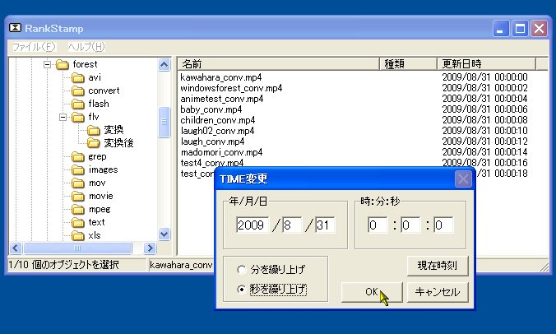Close the TIME変更 dialog

pyautogui.click(x=463, y=179)
